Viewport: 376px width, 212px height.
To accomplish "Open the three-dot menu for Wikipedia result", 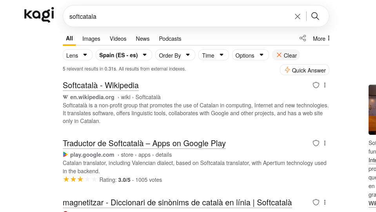I will [x=325, y=85].
